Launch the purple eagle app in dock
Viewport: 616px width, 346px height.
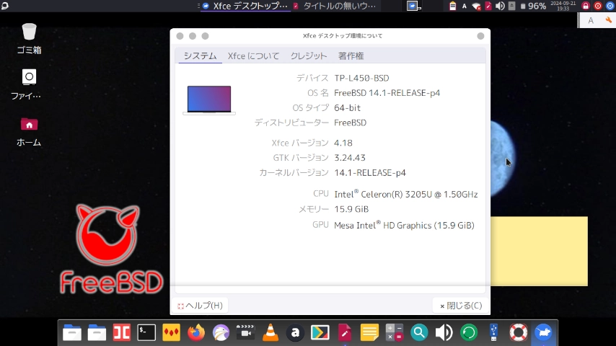click(221, 332)
